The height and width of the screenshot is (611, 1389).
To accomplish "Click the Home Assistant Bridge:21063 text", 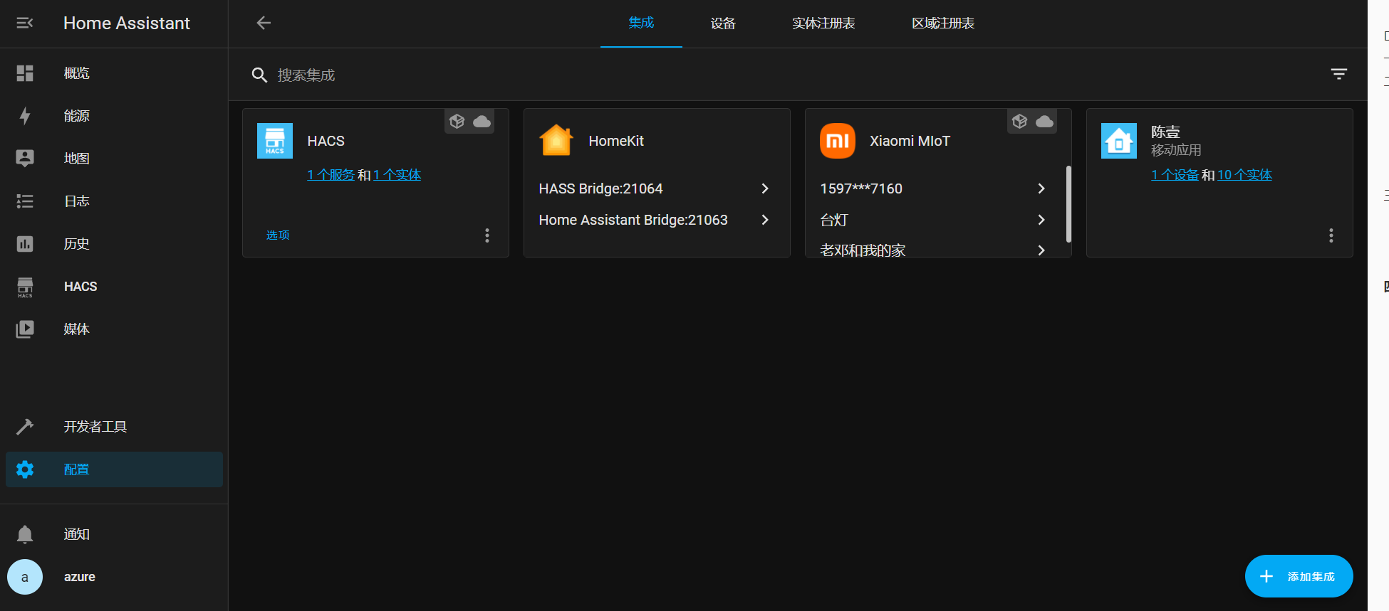I will (633, 220).
